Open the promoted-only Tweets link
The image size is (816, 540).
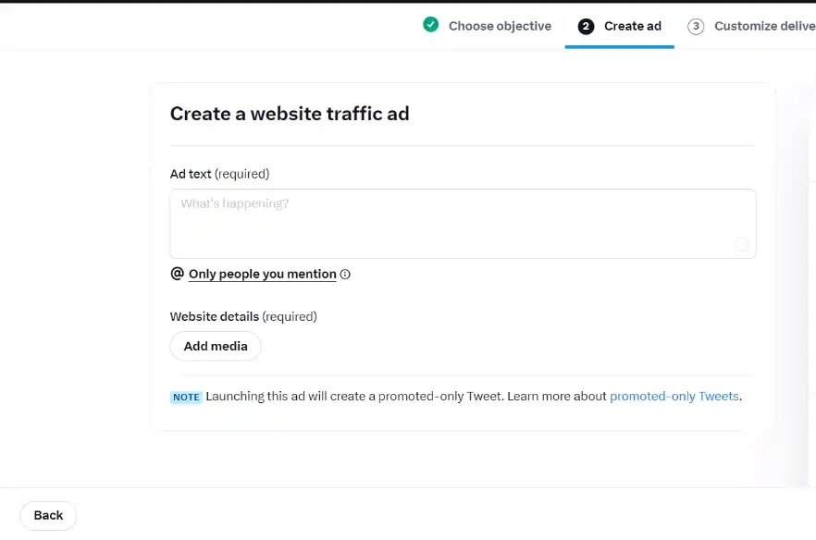click(x=674, y=397)
